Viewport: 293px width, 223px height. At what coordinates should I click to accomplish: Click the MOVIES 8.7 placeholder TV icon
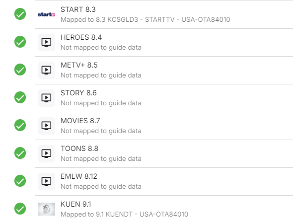tap(46, 126)
